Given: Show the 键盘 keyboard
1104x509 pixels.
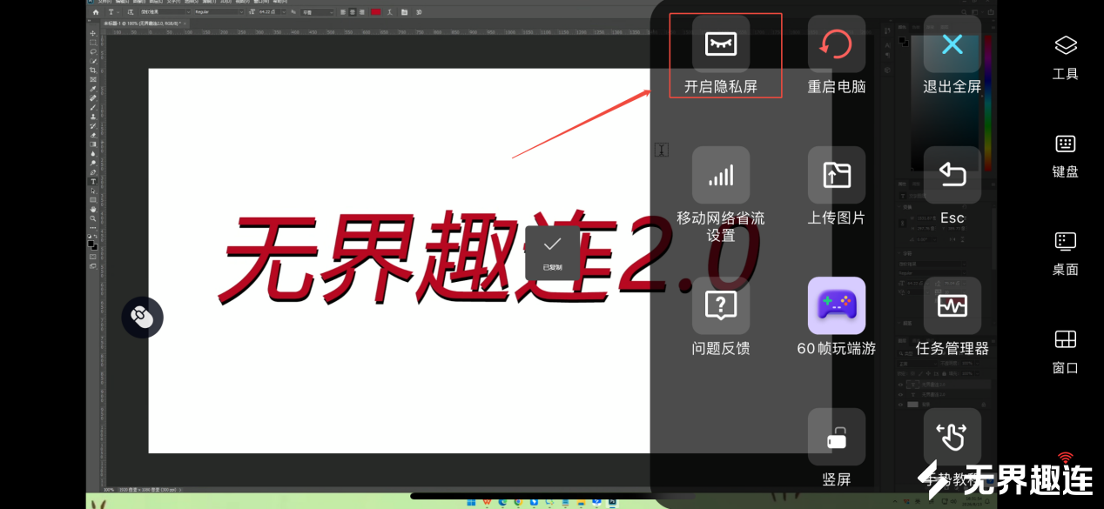Looking at the screenshot, I should click(x=1066, y=157).
